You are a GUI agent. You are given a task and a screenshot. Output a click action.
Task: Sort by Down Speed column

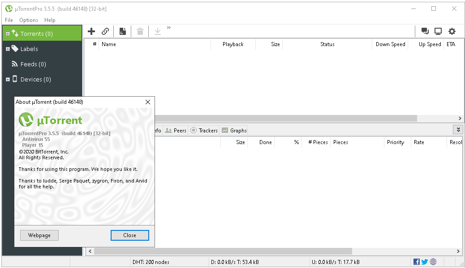(x=390, y=44)
